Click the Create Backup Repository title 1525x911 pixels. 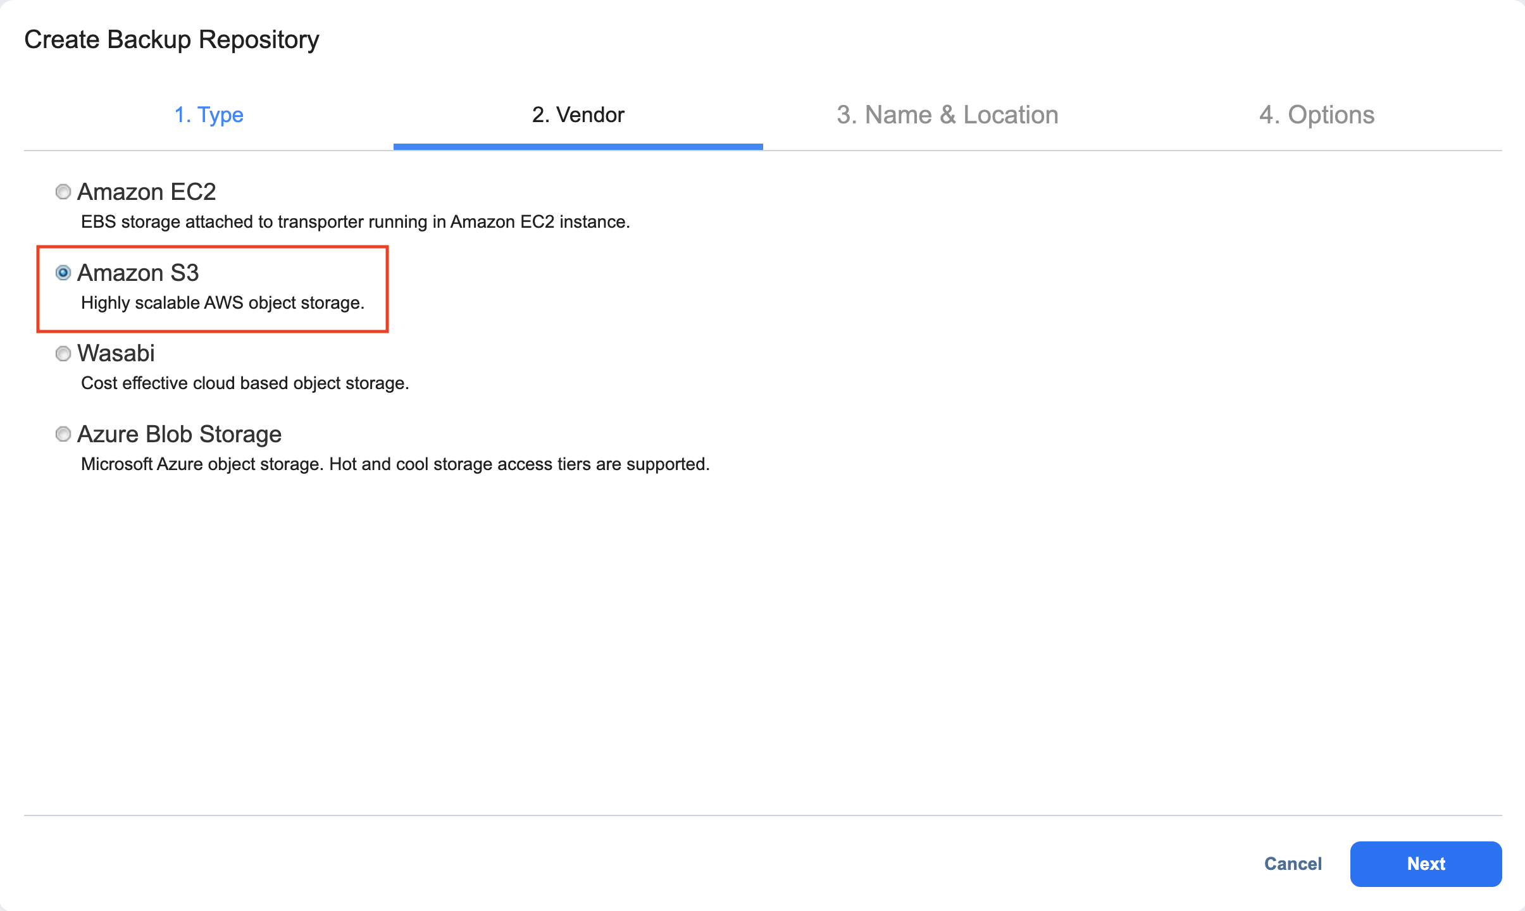(x=171, y=40)
